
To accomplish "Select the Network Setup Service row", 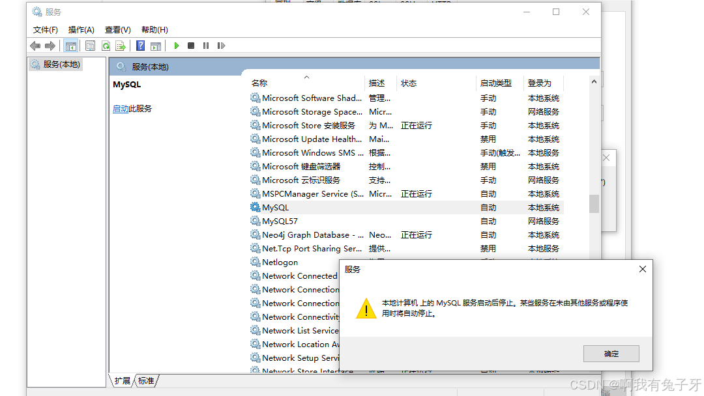I will (294, 358).
